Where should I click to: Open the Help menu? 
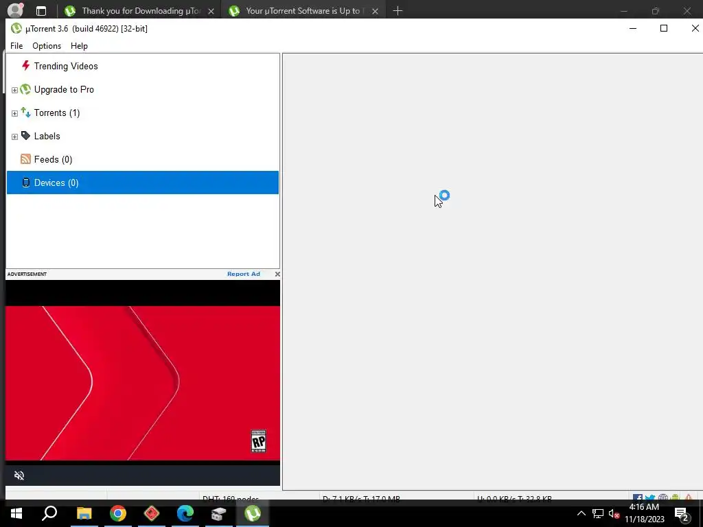[x=80, y=46]
